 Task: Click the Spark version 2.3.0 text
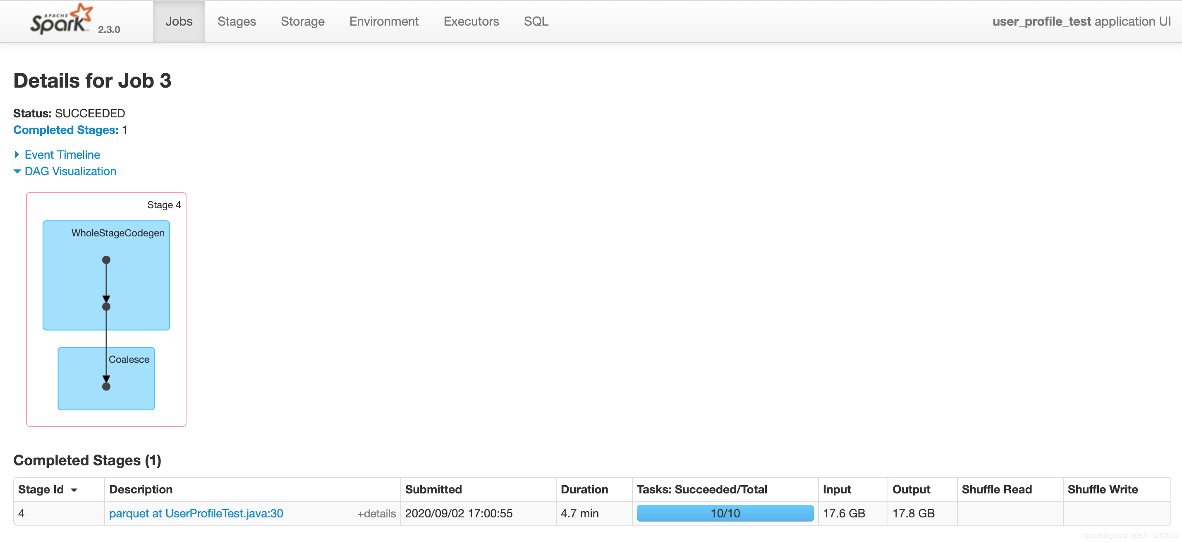(x=109, y=29)
